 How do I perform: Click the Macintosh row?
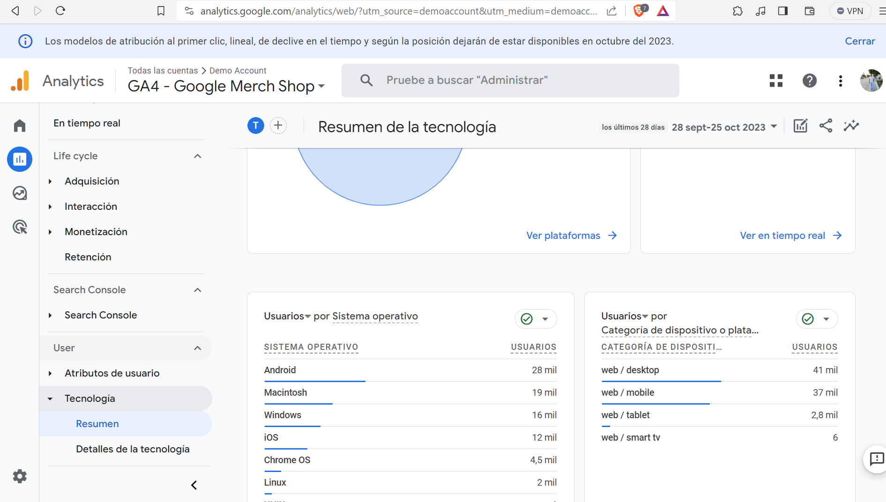(x=410, y=392)
